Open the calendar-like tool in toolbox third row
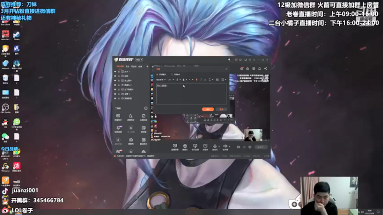Image resolution: width=383 pixels, height=215 pixels. pos(131,141)
